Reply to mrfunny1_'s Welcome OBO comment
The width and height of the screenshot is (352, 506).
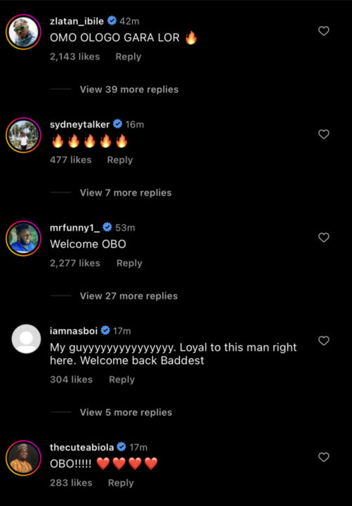click(x=129, y=264)
